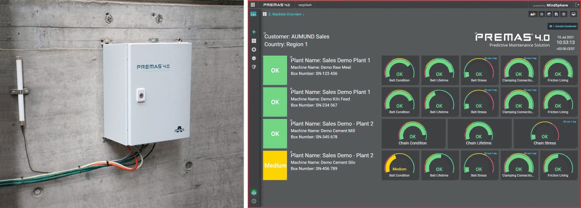Click 'Box Number: SN-345 678' text
The width and height of the screenshot is (581, 208).
point(314,137)
